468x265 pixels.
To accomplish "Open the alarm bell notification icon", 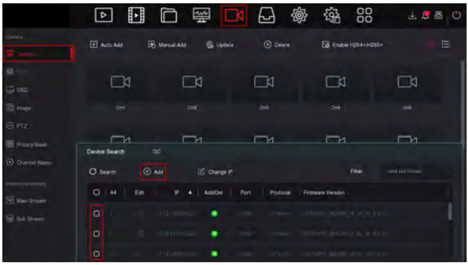I will [x=426, y=15].
